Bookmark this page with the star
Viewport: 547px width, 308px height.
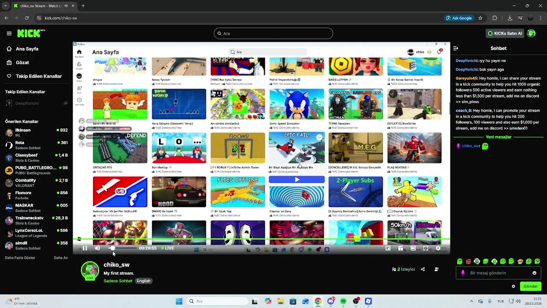click(x=480, y=18)
